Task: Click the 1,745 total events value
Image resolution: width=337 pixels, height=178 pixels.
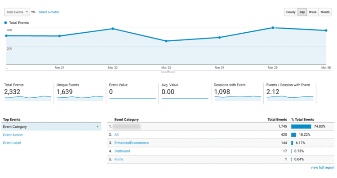Action: click(x=283, y=126)
